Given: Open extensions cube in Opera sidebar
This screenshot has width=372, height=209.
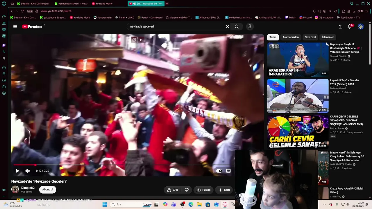Looking at the screenshot, I should click(x=4, y=87).
